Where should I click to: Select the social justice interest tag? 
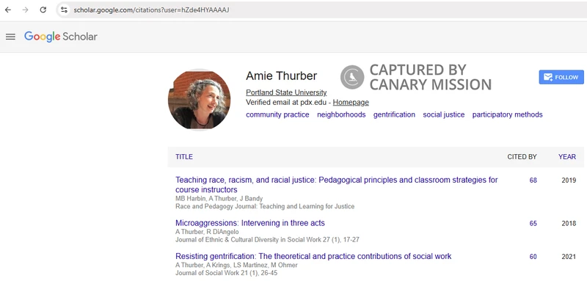(x=444, y=114)
